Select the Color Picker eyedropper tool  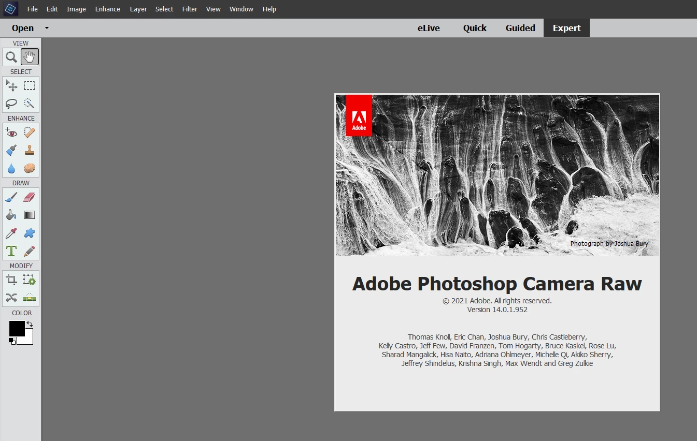click(x=11, y=233)
